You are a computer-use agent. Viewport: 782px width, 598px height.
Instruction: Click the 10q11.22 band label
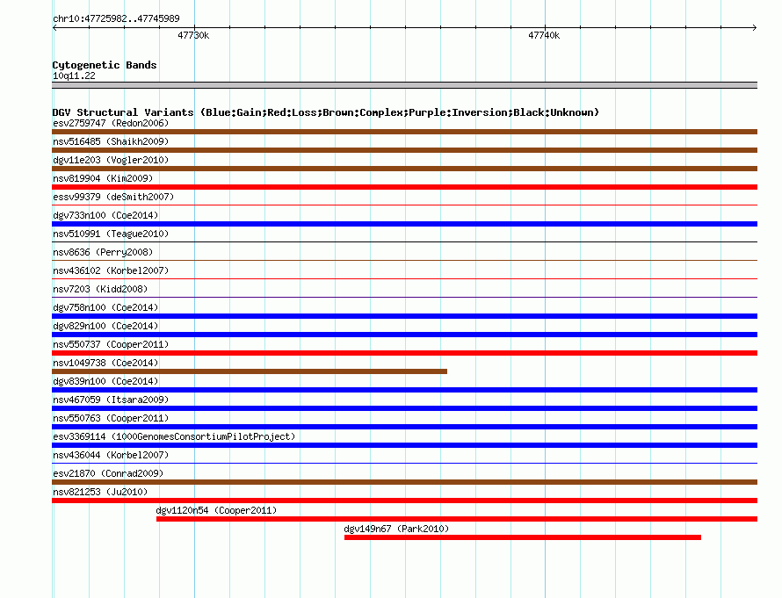74,76
